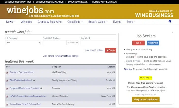This screenshot has height=108, width=179.
Task: Open the Wine Production Assistant job listing
Action: [x=21, y=80]
